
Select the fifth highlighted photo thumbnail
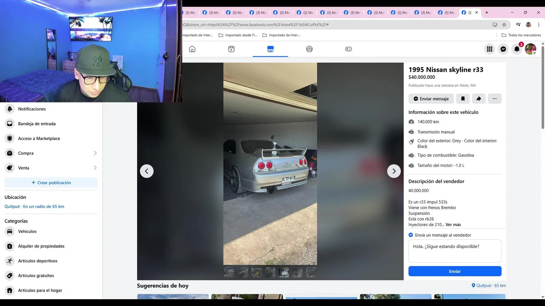[284, 272]
